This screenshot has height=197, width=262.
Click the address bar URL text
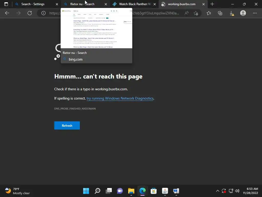point(114,13)
